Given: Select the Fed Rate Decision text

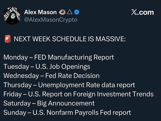Looking at the screenshot, I should (x=73, y=76).
